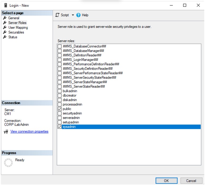Click the wrench icon beside Securables

point(4,32)
